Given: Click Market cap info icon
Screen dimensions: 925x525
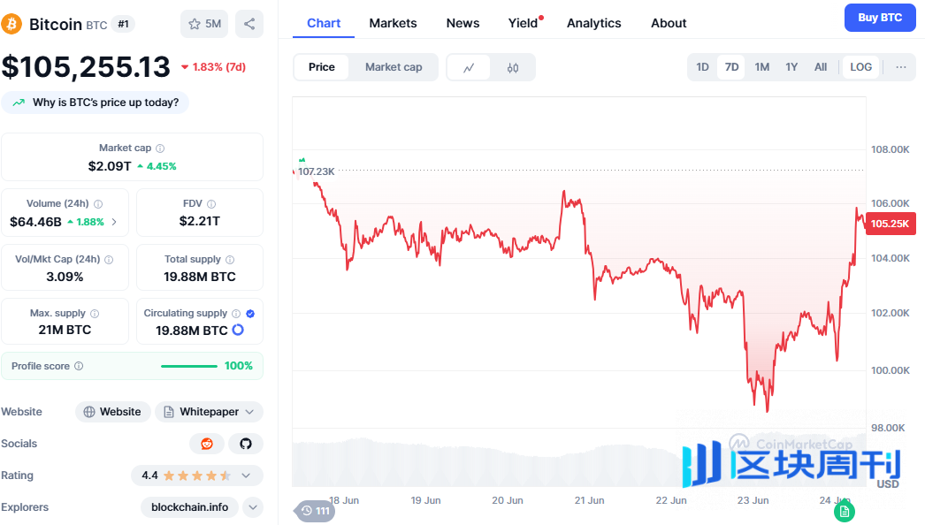Looking at the screenshot, I should point(160,148).
